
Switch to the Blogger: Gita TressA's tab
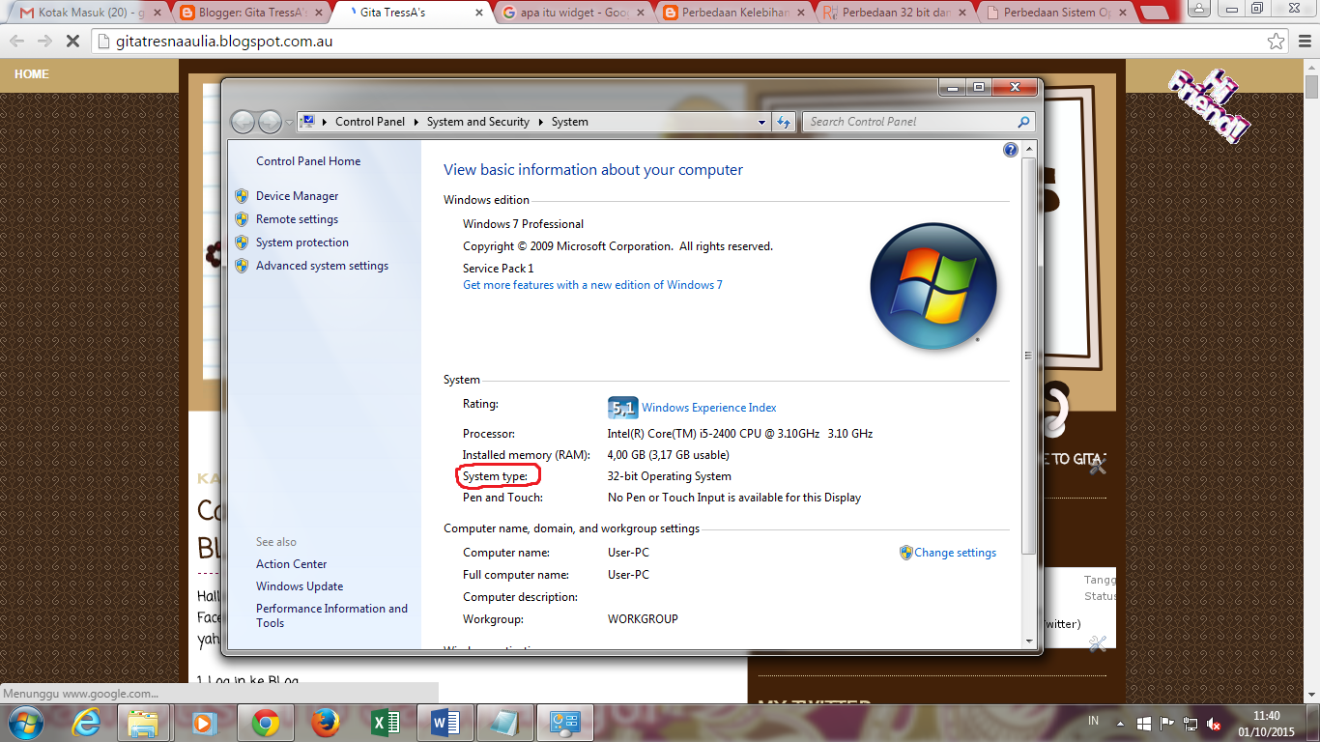click(x=251, y=13)
